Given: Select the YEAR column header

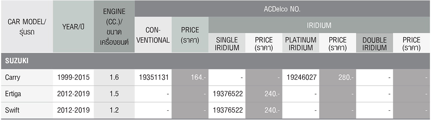Looking at the screenshot, I should pyautogui.click(x=73, y=27).
